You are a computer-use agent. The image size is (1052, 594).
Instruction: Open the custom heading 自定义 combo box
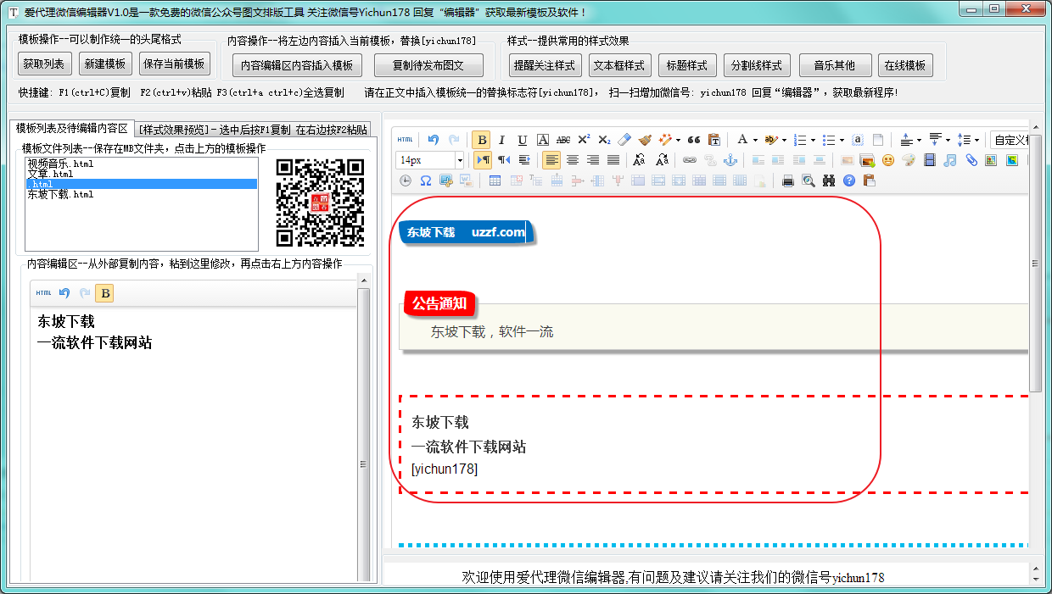(1010, 140)
